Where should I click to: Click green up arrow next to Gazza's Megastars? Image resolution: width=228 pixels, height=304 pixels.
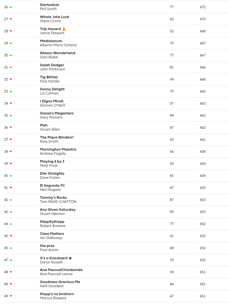point(11,115)
